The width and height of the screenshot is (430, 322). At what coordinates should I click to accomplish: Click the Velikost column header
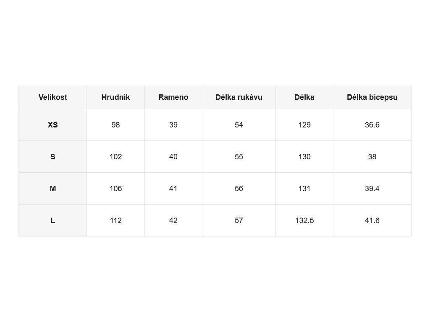[52, 97]
